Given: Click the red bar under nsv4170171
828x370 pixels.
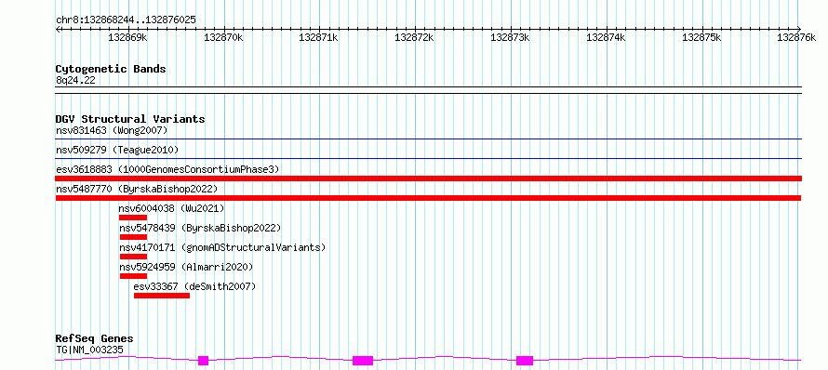Looking at the screenshot, I should [x=133, y=257].
